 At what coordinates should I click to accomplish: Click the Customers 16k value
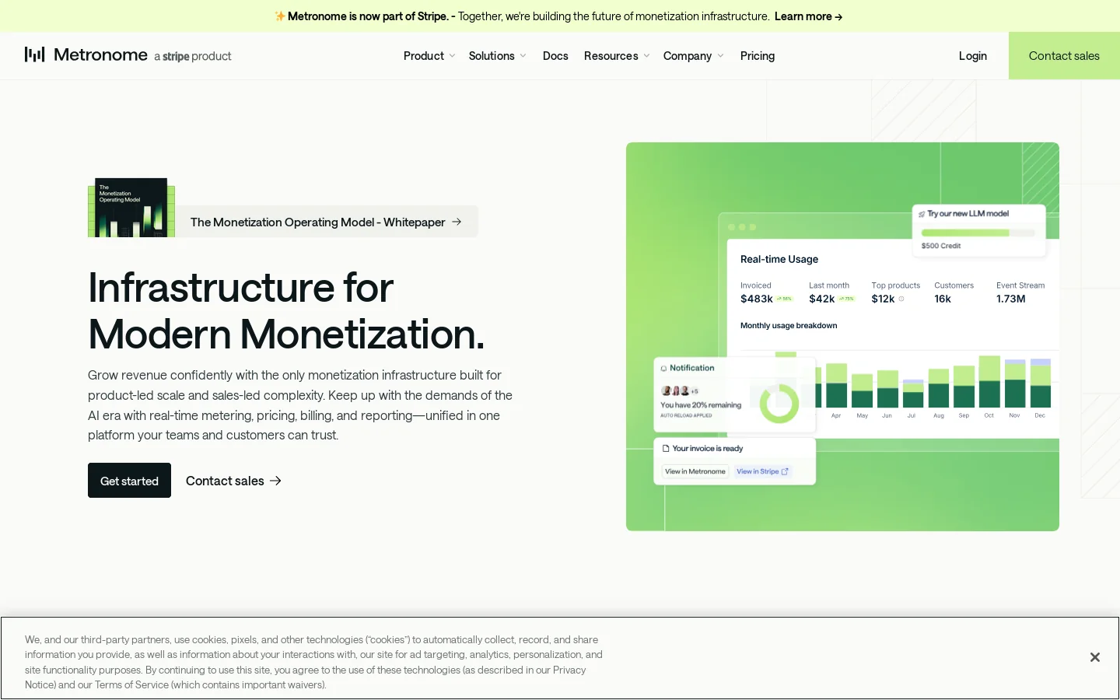tap(943, 299)
